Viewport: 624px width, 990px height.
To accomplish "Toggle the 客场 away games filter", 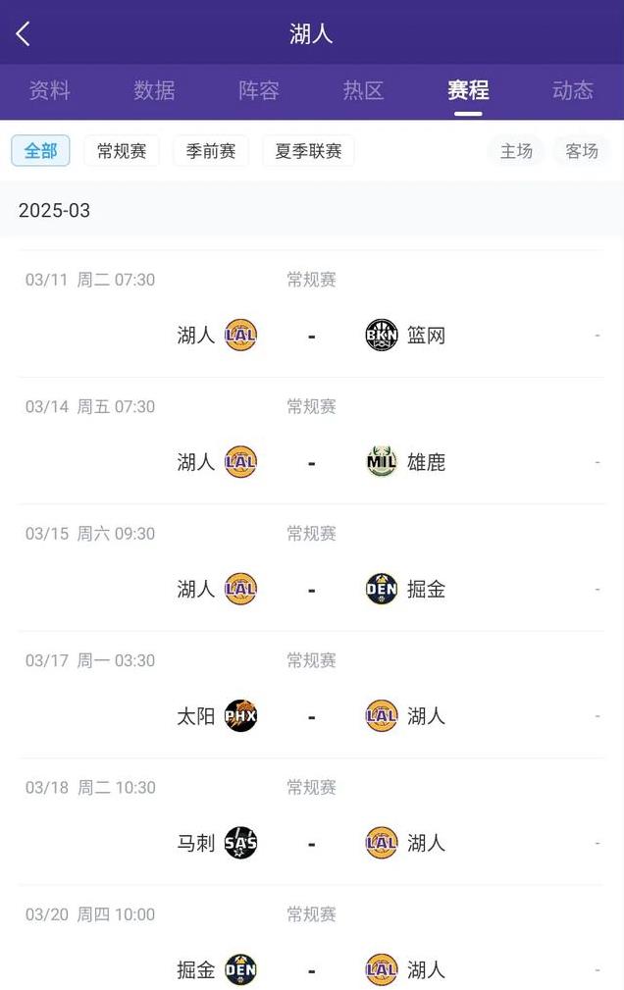I will point(582,151).
